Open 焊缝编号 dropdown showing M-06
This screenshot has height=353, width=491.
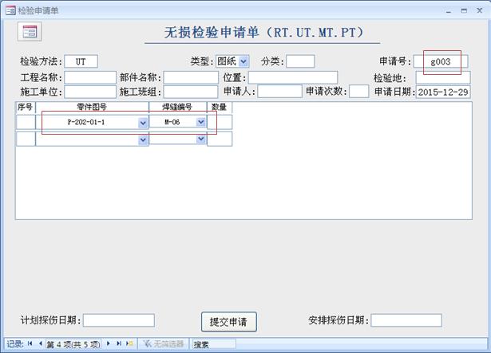coord(201,123)
